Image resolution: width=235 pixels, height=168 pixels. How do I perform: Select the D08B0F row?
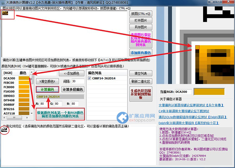tap(16, 105)
